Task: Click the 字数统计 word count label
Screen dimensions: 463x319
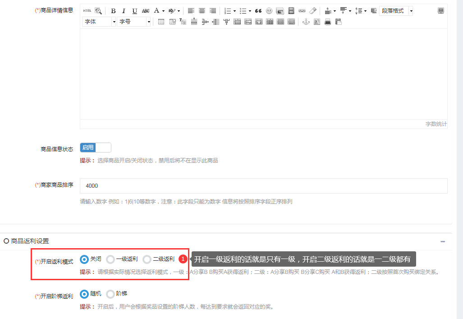Action: pos(436,124)
